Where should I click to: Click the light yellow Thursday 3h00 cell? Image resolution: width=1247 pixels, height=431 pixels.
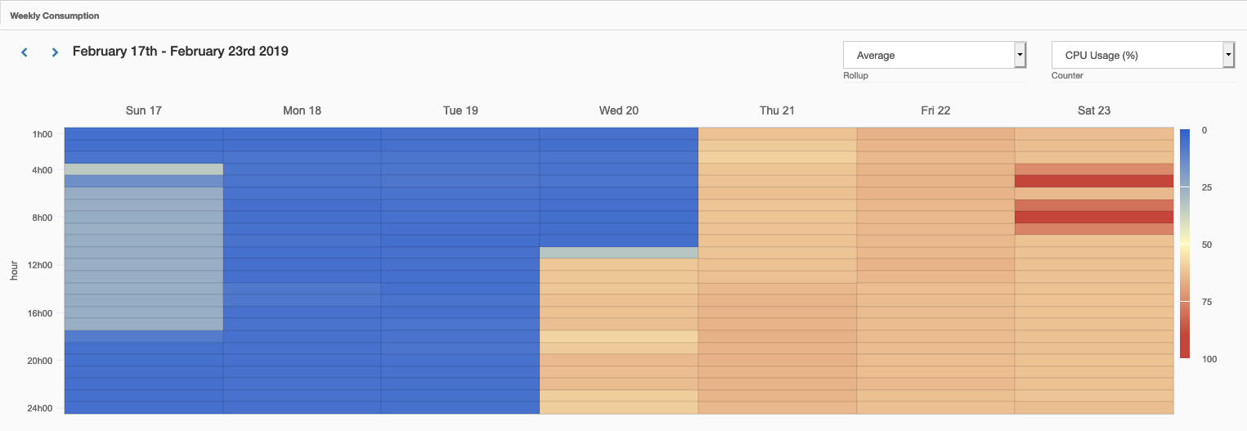pyautogui.click(x=778, y=158)
